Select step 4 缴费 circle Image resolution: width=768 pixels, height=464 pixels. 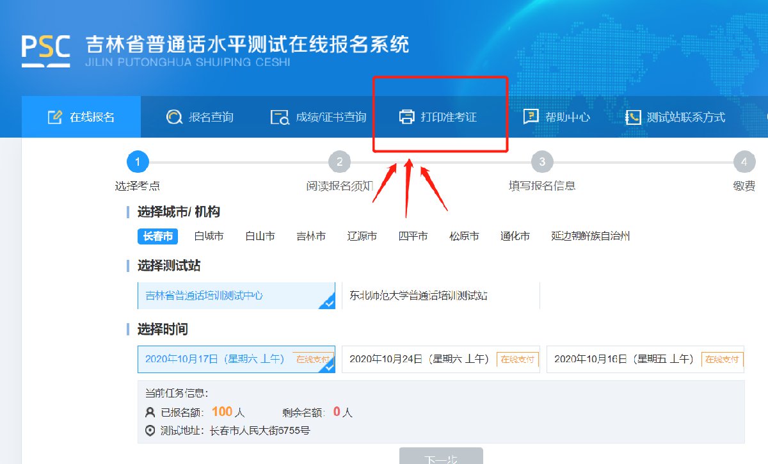pos(744,162)
